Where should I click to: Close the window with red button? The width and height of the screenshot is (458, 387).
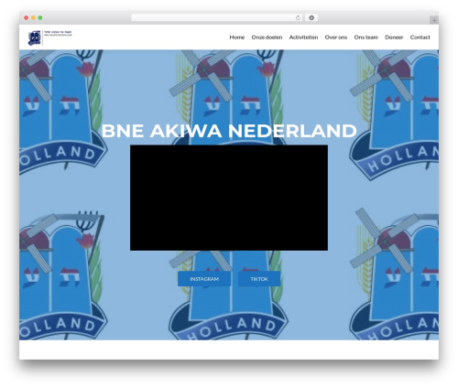27,18
